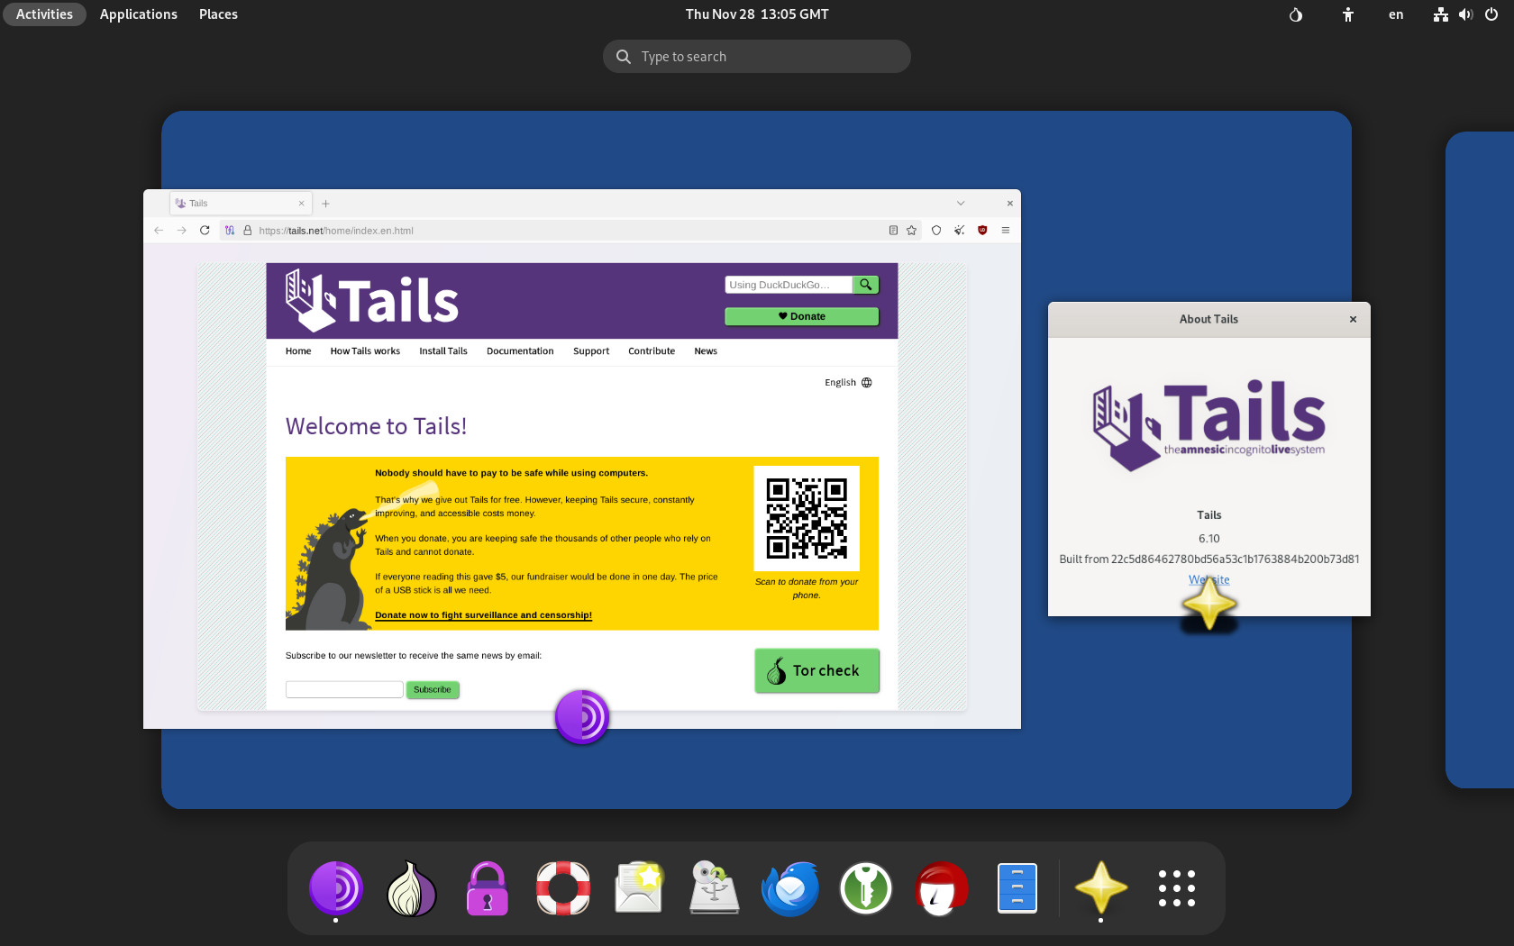Open the Home nav item

coord(298,351)
